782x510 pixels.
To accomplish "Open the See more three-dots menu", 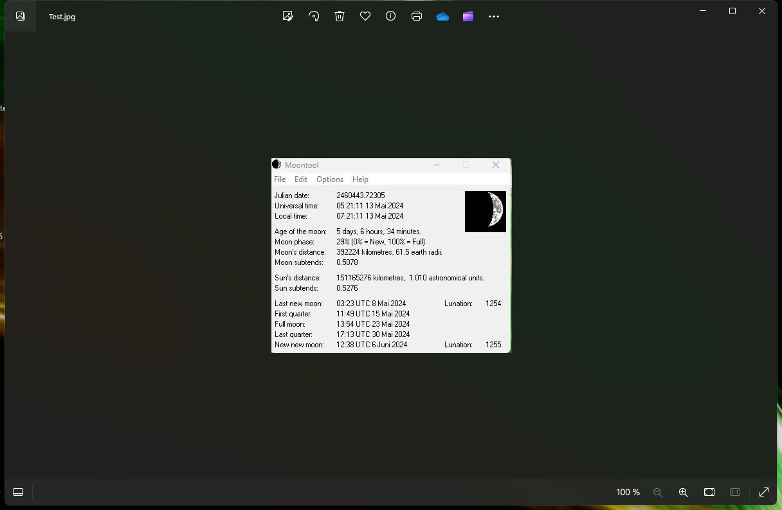I will point(494,17).
